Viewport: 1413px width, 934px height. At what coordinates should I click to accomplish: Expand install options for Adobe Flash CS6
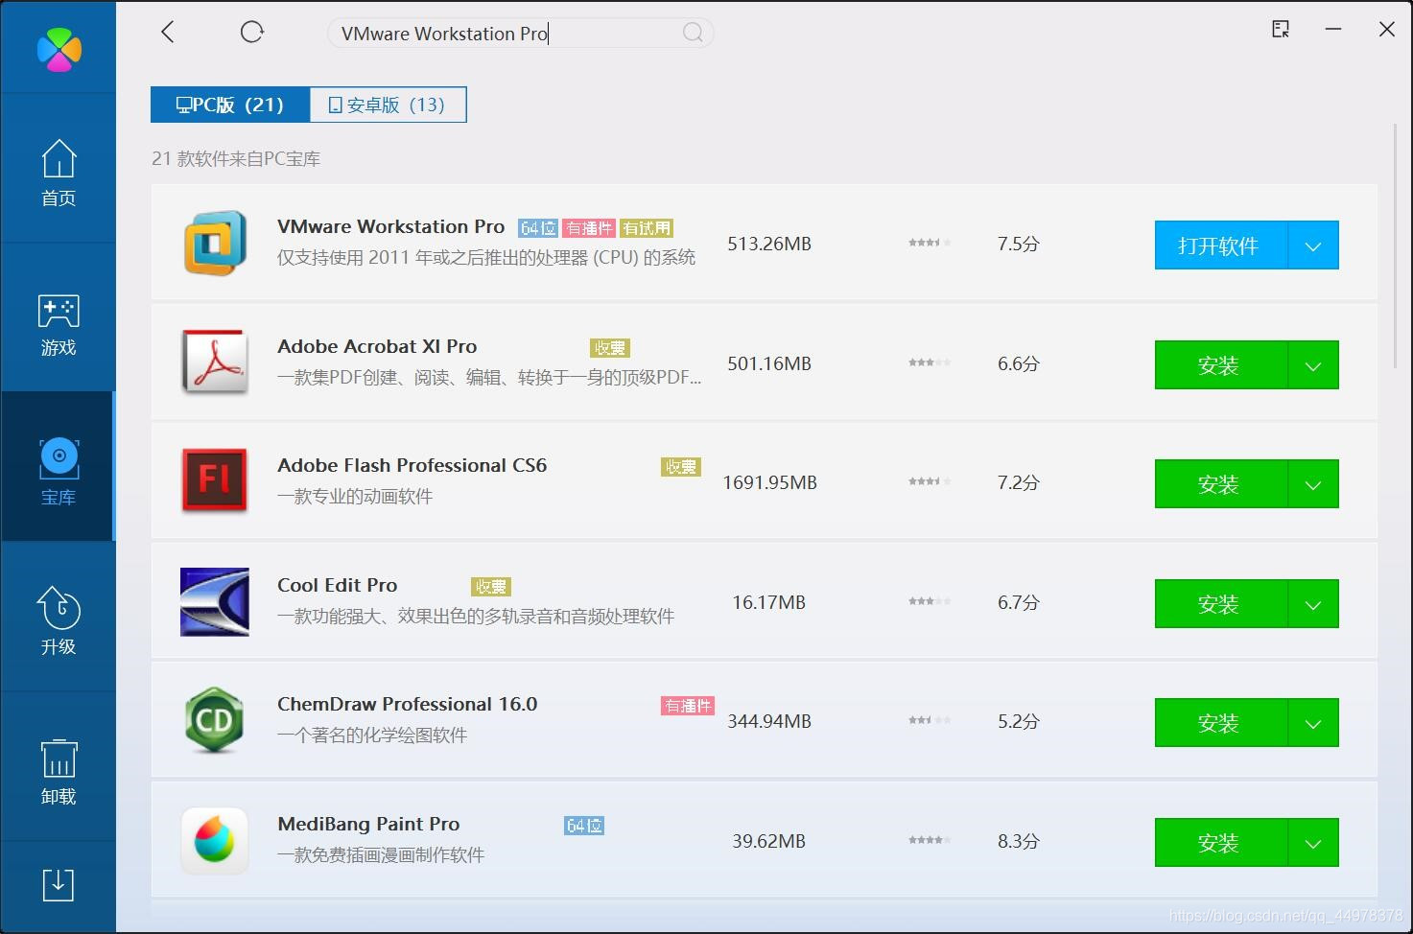coord(1313,484)
